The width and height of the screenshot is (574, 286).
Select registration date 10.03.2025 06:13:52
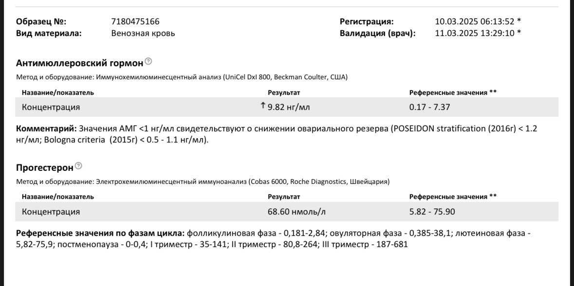[474, 21]
